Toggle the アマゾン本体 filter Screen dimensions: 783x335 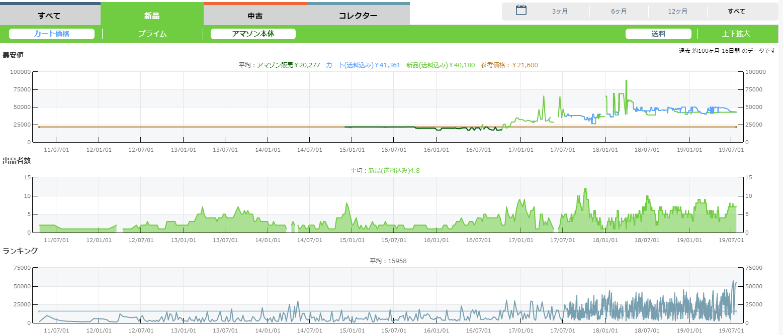click(x=253, y=34)
